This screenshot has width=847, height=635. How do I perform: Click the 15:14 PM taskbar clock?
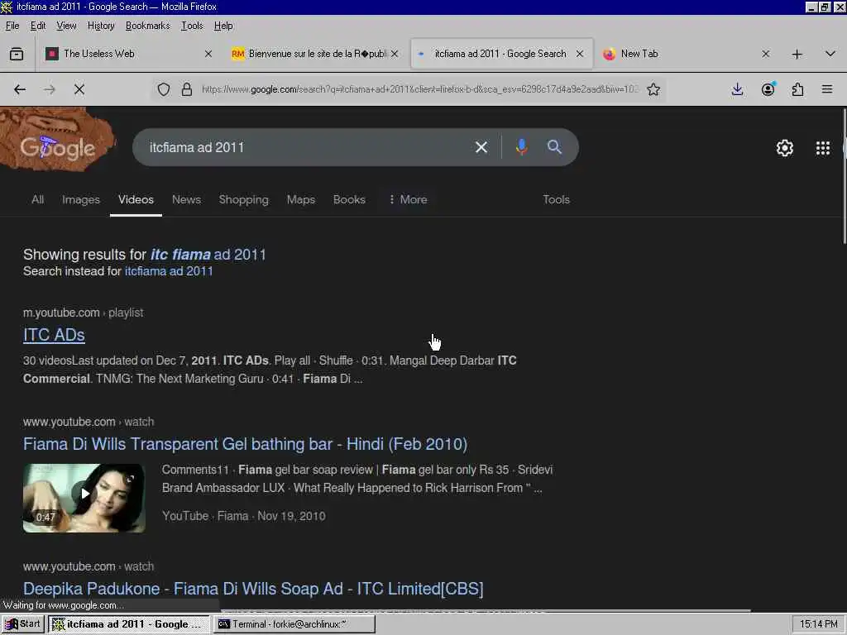pos(818,624)
